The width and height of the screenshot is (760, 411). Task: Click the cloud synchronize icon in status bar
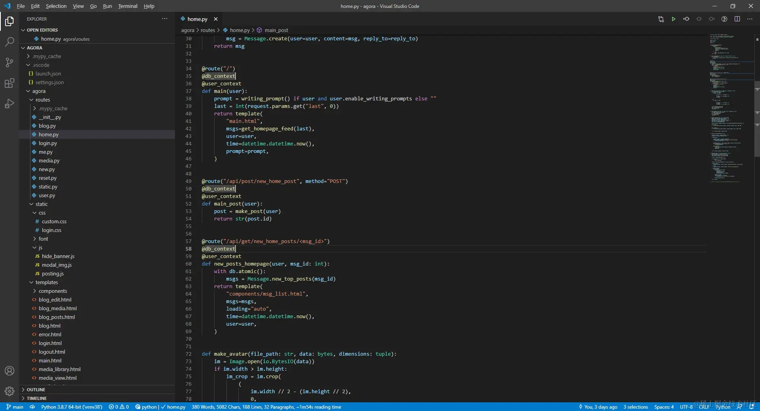click(x=32, y=407)
